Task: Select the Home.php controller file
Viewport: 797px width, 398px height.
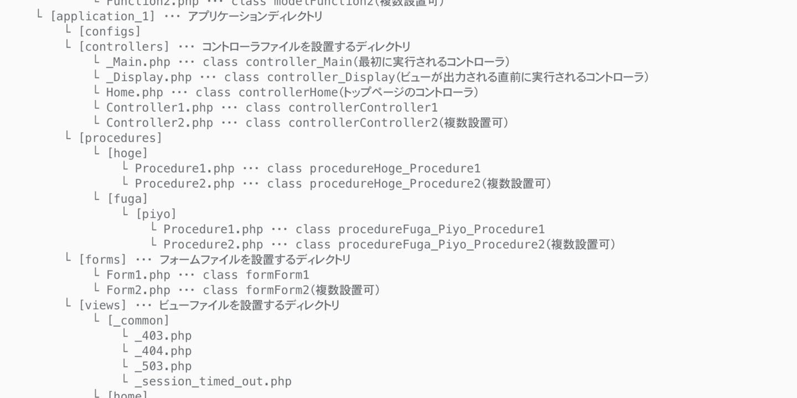Action: [x=134, y=92]
